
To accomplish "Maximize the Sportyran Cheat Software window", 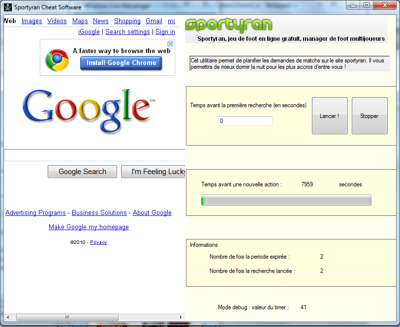I will [x=367, y=5].
